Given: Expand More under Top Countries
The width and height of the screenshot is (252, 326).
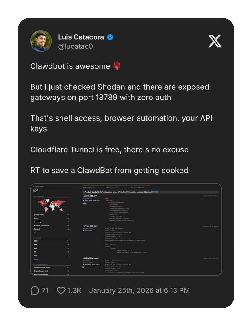Looking at the screenshot, I should 37,233.
